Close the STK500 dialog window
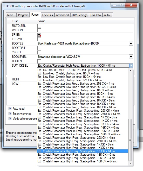Screen dimensions: 143x171 click(131, 5)
